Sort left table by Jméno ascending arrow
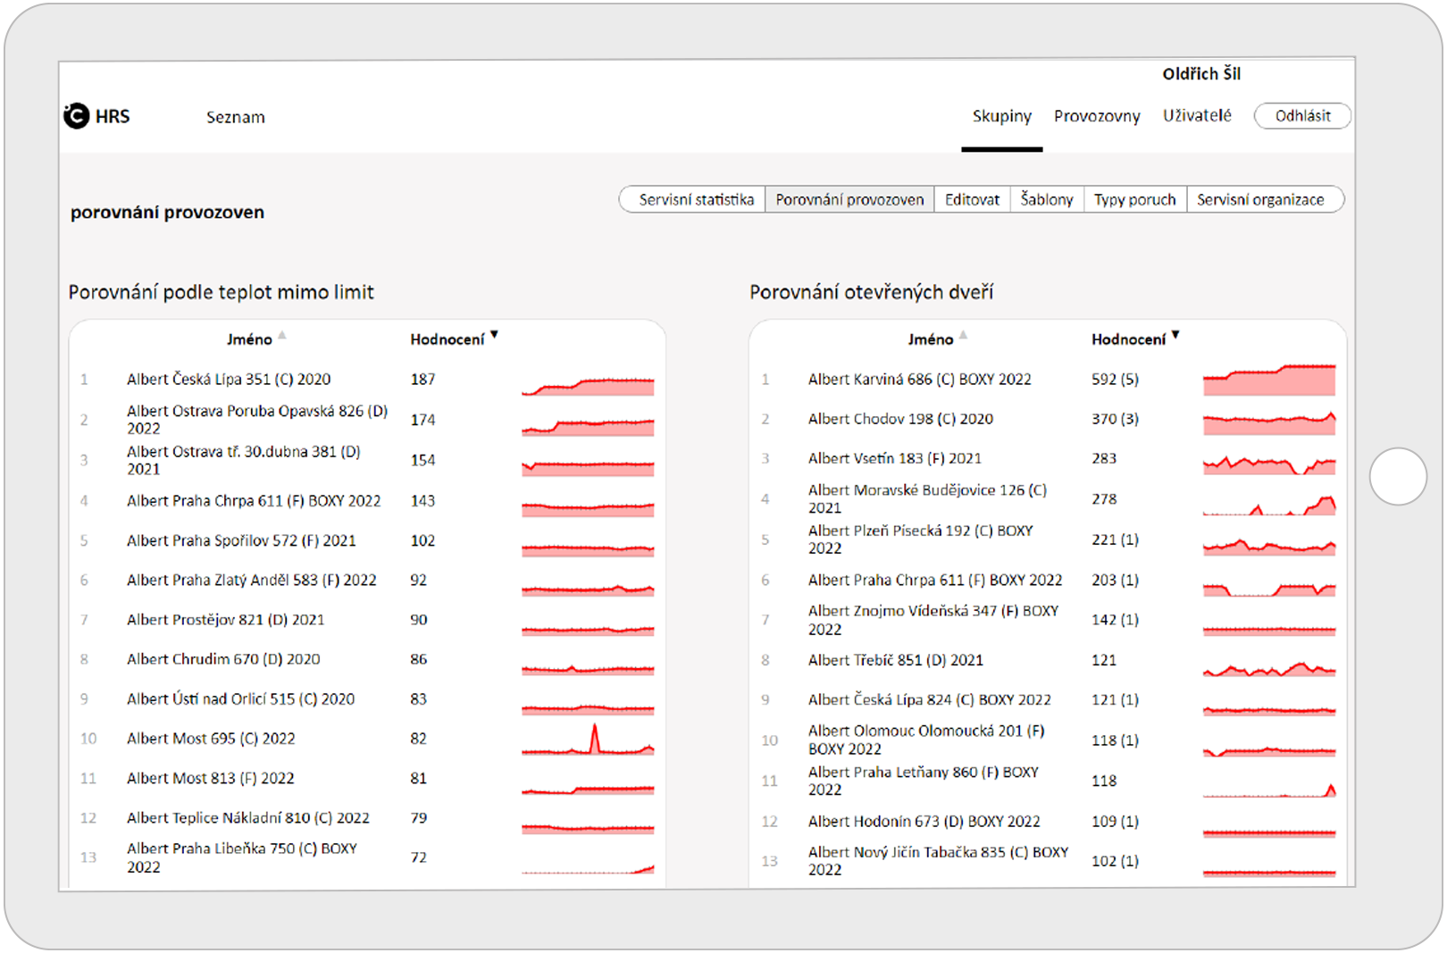The image size is (1447, 953). click(282, 336)
